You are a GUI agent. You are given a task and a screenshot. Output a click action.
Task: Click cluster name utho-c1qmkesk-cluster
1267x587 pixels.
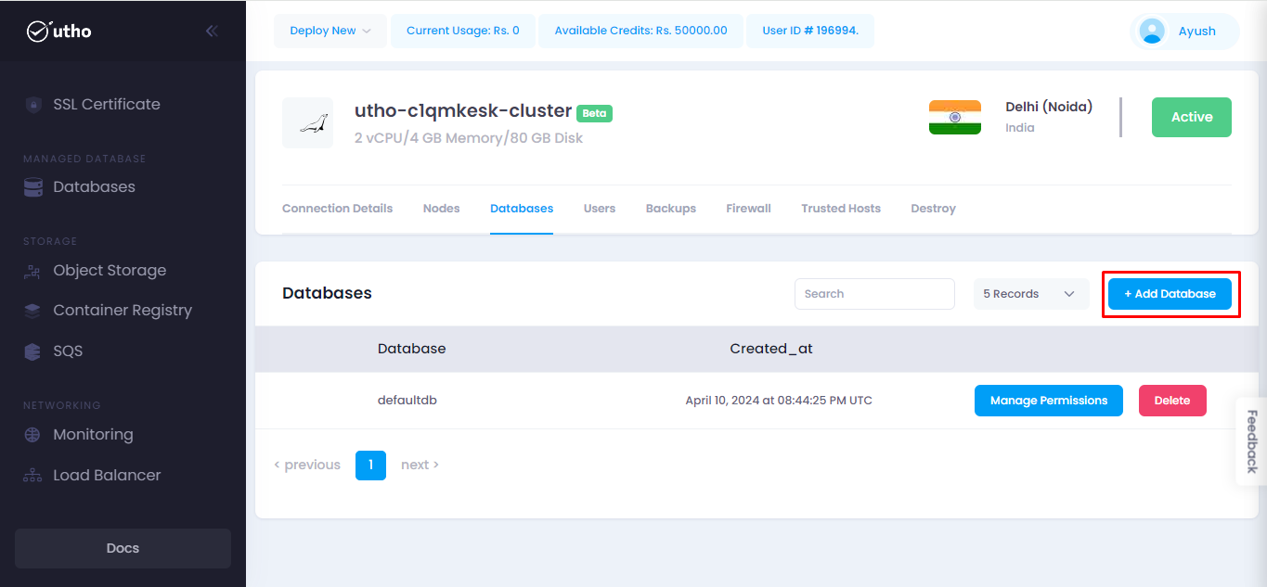tap(463, 110)
